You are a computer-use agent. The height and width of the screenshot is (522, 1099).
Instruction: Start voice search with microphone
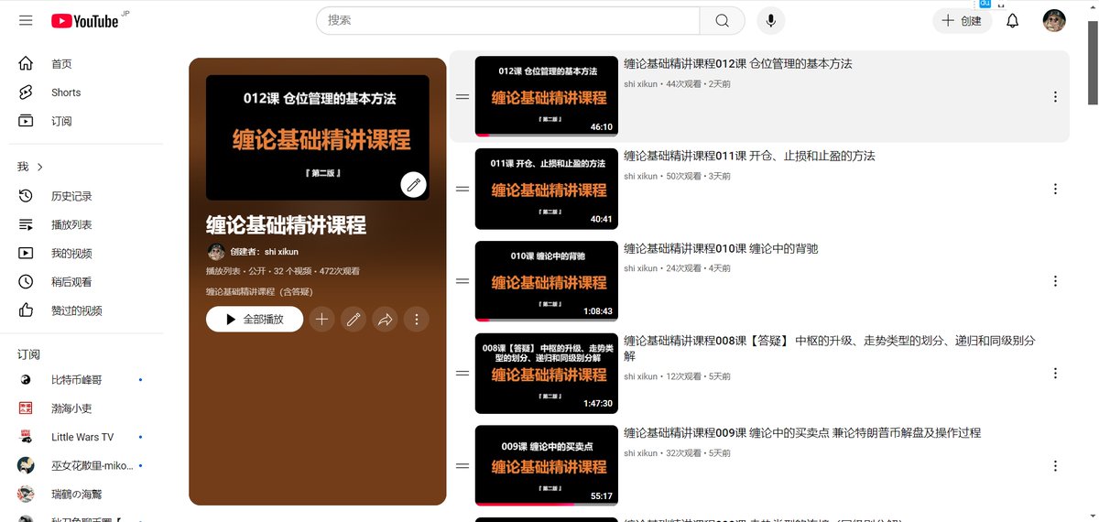pos(770,20)
